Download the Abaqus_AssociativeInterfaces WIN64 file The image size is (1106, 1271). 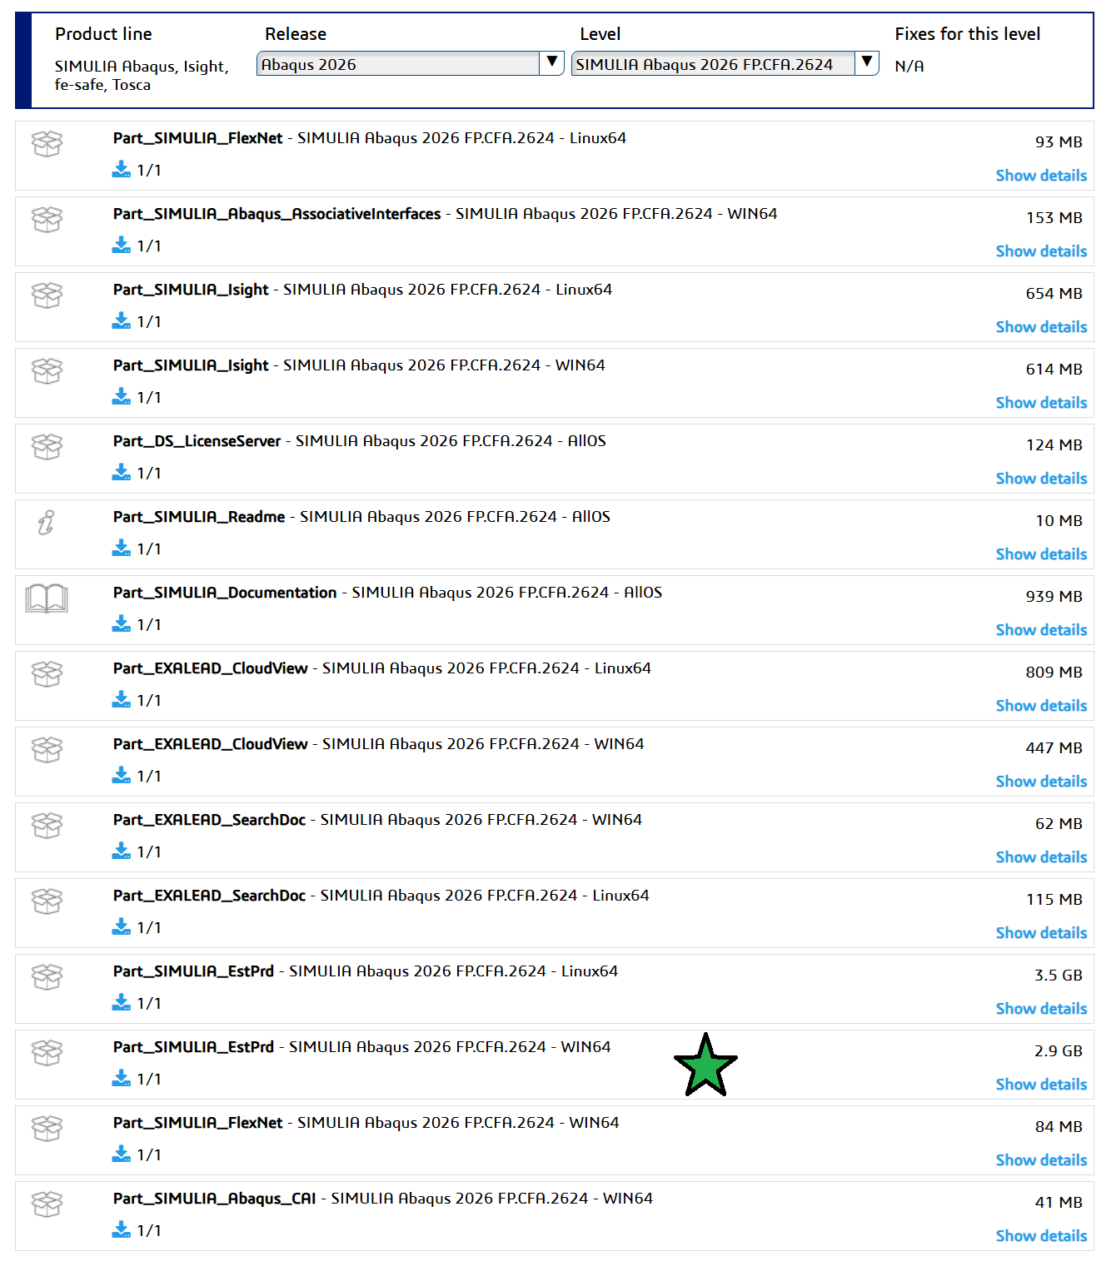pos(122,246)
